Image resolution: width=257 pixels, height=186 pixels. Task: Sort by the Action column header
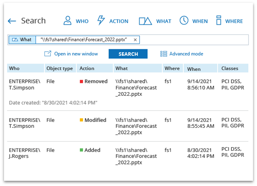87,69
